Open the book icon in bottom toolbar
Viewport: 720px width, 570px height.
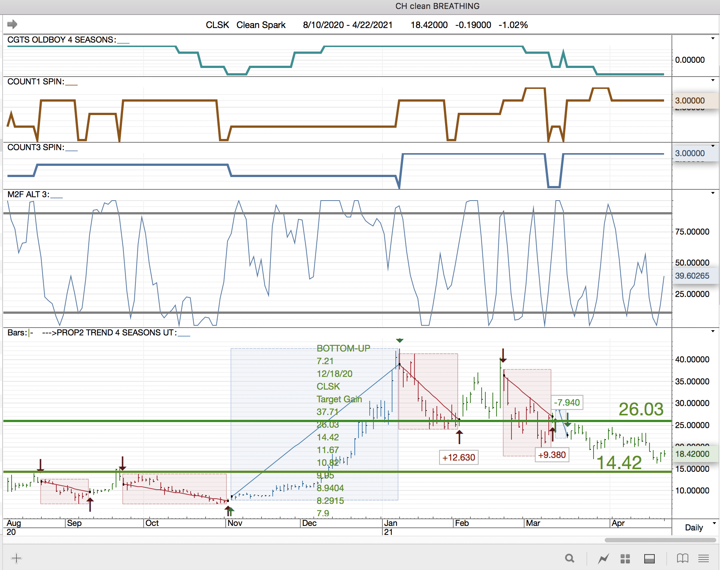[682, 558]
